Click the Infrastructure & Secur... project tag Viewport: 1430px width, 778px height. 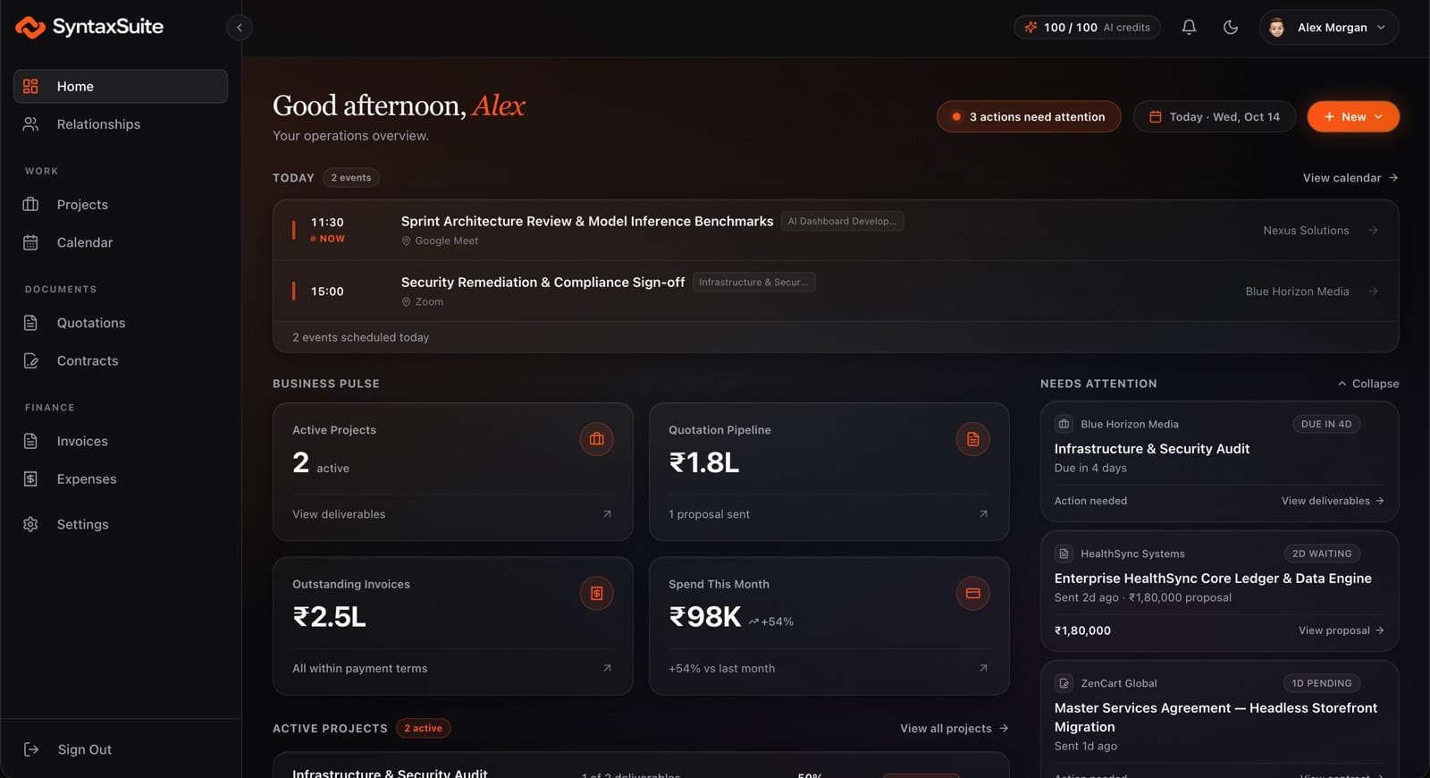pos(753,282)
